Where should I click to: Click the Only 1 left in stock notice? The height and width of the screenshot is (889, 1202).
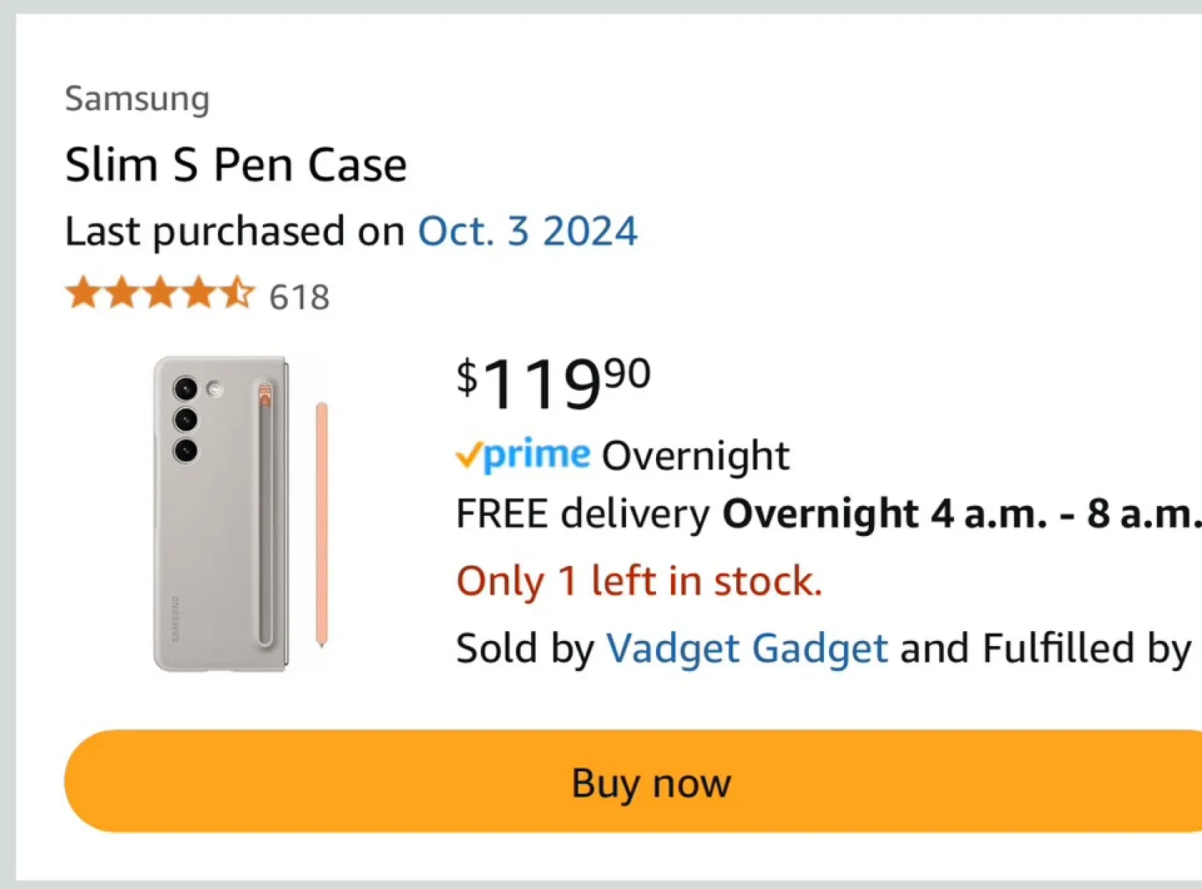click(639, 580)
